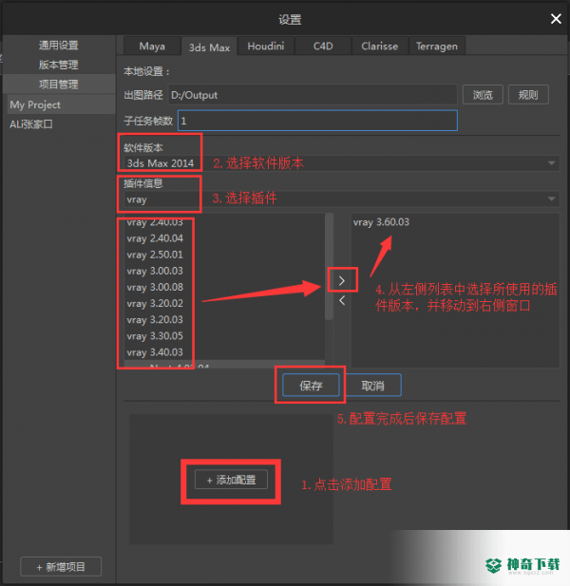Select My Project in project list
This screenshot has width=570, height=586.
click(62, 104)
